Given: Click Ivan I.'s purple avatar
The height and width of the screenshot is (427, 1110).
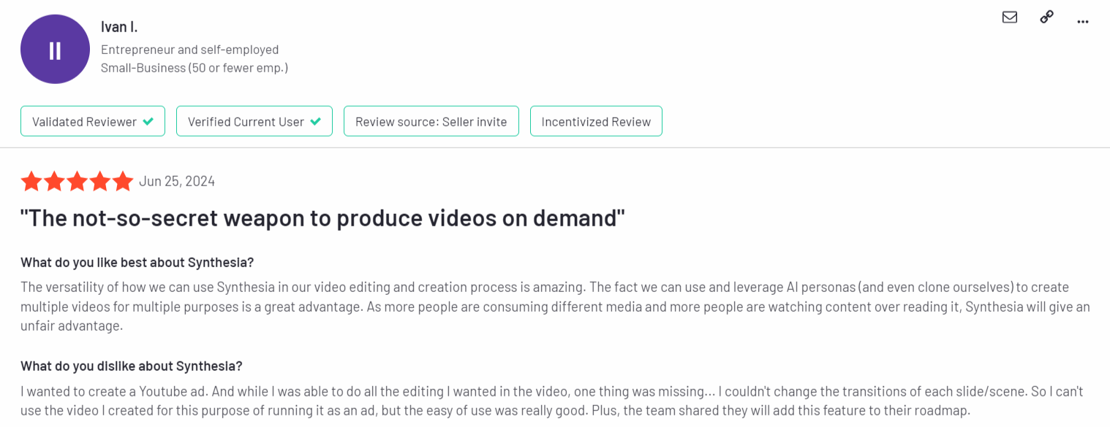Looking at the screenshot, I should [x=55, y=50].
